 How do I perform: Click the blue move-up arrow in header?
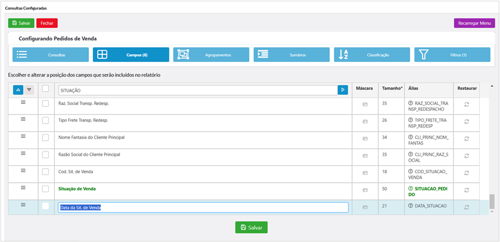[x=17, y=89]
